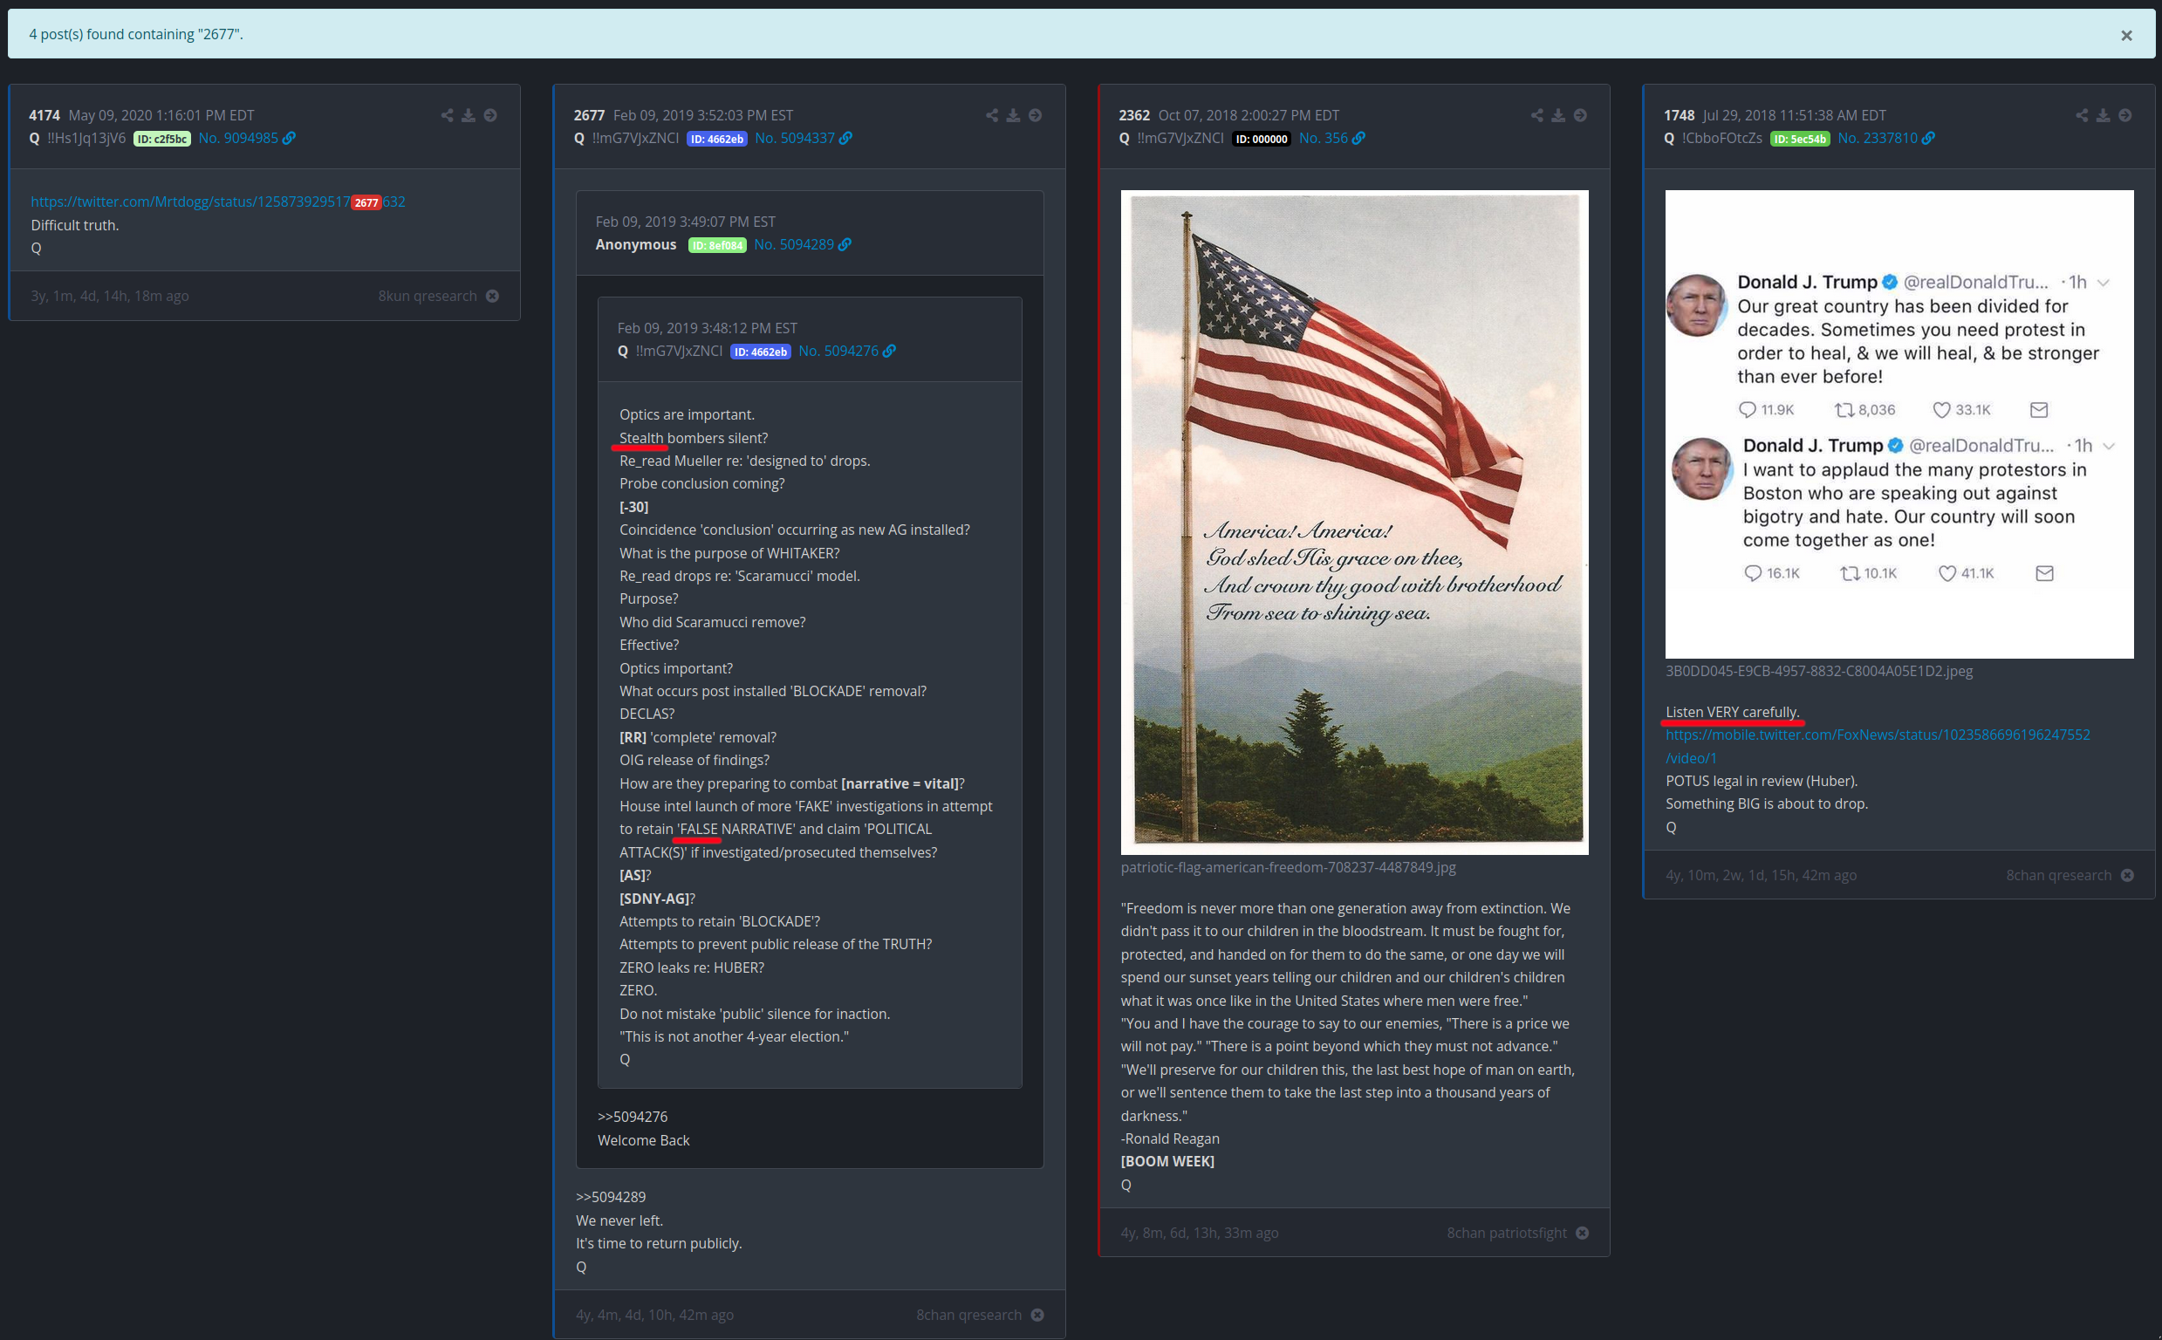Open post 4174 with arrow icon
Screen dimensions: 2162x1340
point(490,115)
